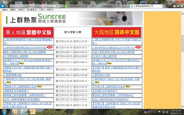
Task: Open simplified link [DIY]上群热泵实际可用温度显示
Action: click(110, 99)
